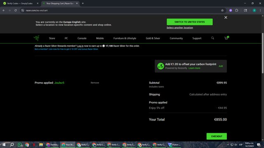Open the purple extension icon
This screenshot has width=264, height=148.
(x=231, y=10)
